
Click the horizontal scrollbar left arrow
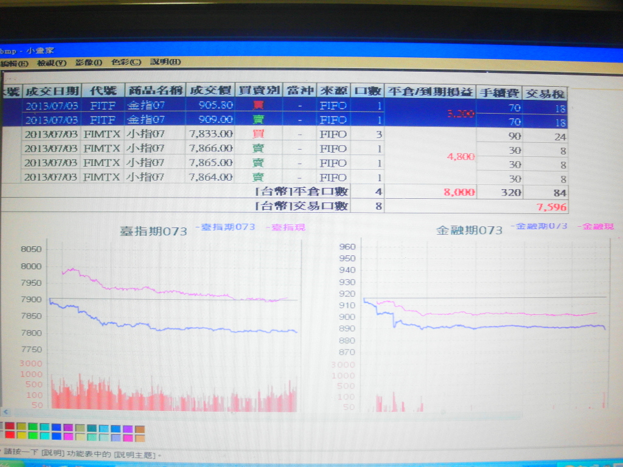coord(5,412)
